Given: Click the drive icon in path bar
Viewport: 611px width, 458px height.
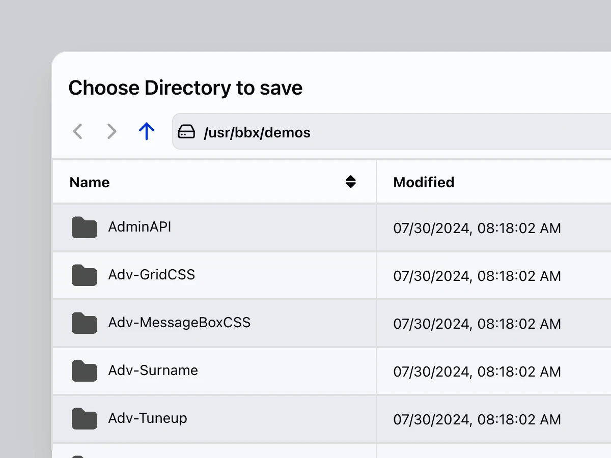Looking at the screenshot, I should pos(186,132).
